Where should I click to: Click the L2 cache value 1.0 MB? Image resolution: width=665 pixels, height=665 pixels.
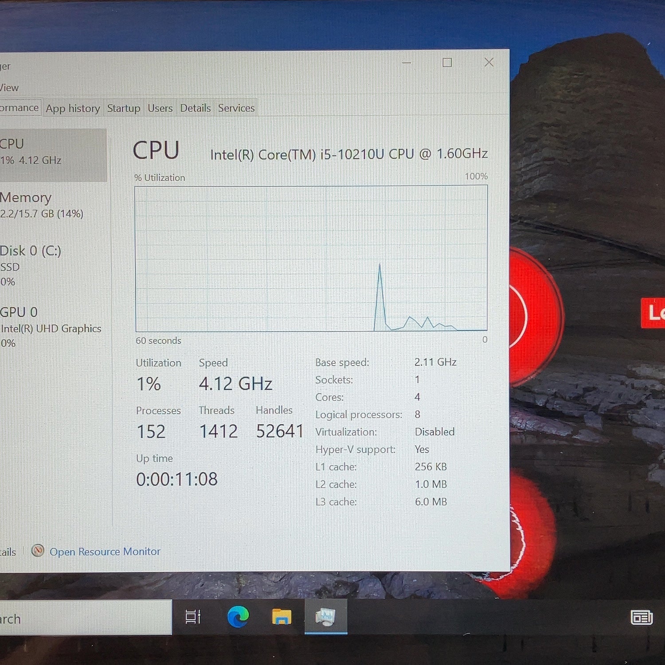[431, 484]
